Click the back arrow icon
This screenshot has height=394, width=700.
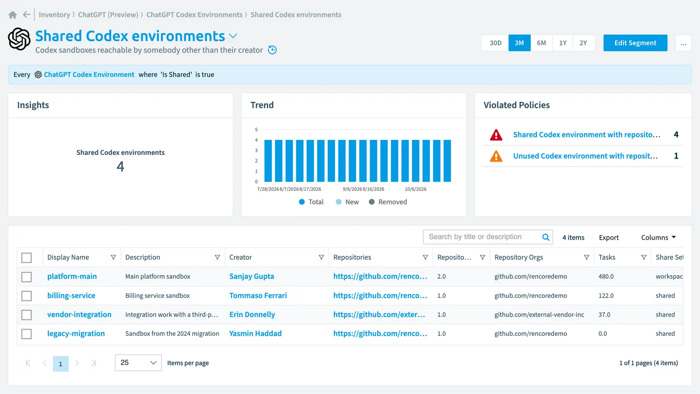[27, 14]
